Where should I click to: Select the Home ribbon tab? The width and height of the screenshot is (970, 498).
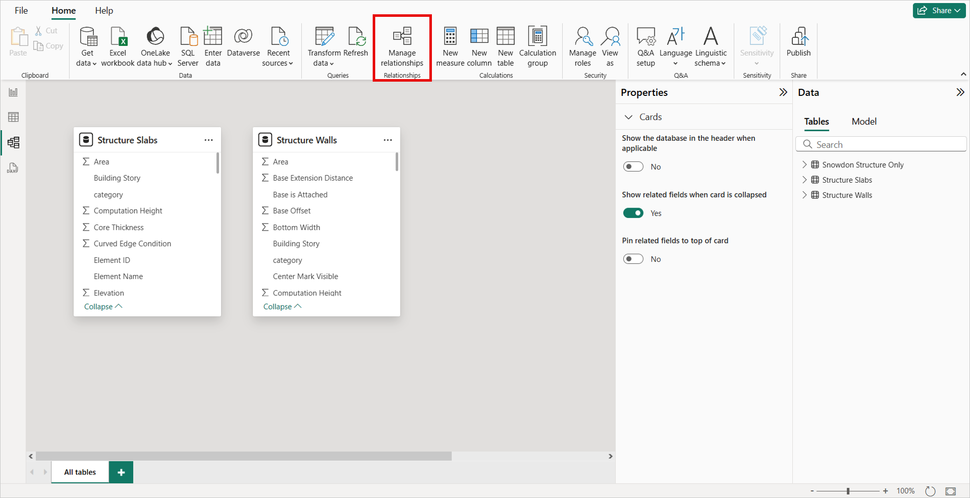click(x=63, y=11)
